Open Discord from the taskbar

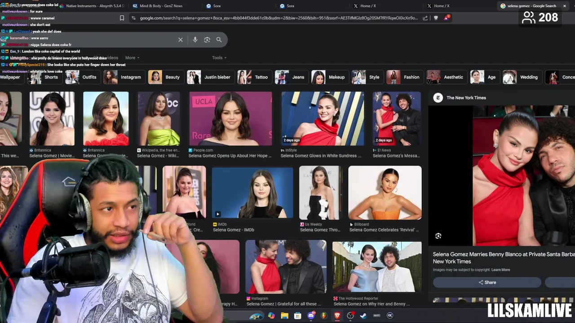(311, 316)
